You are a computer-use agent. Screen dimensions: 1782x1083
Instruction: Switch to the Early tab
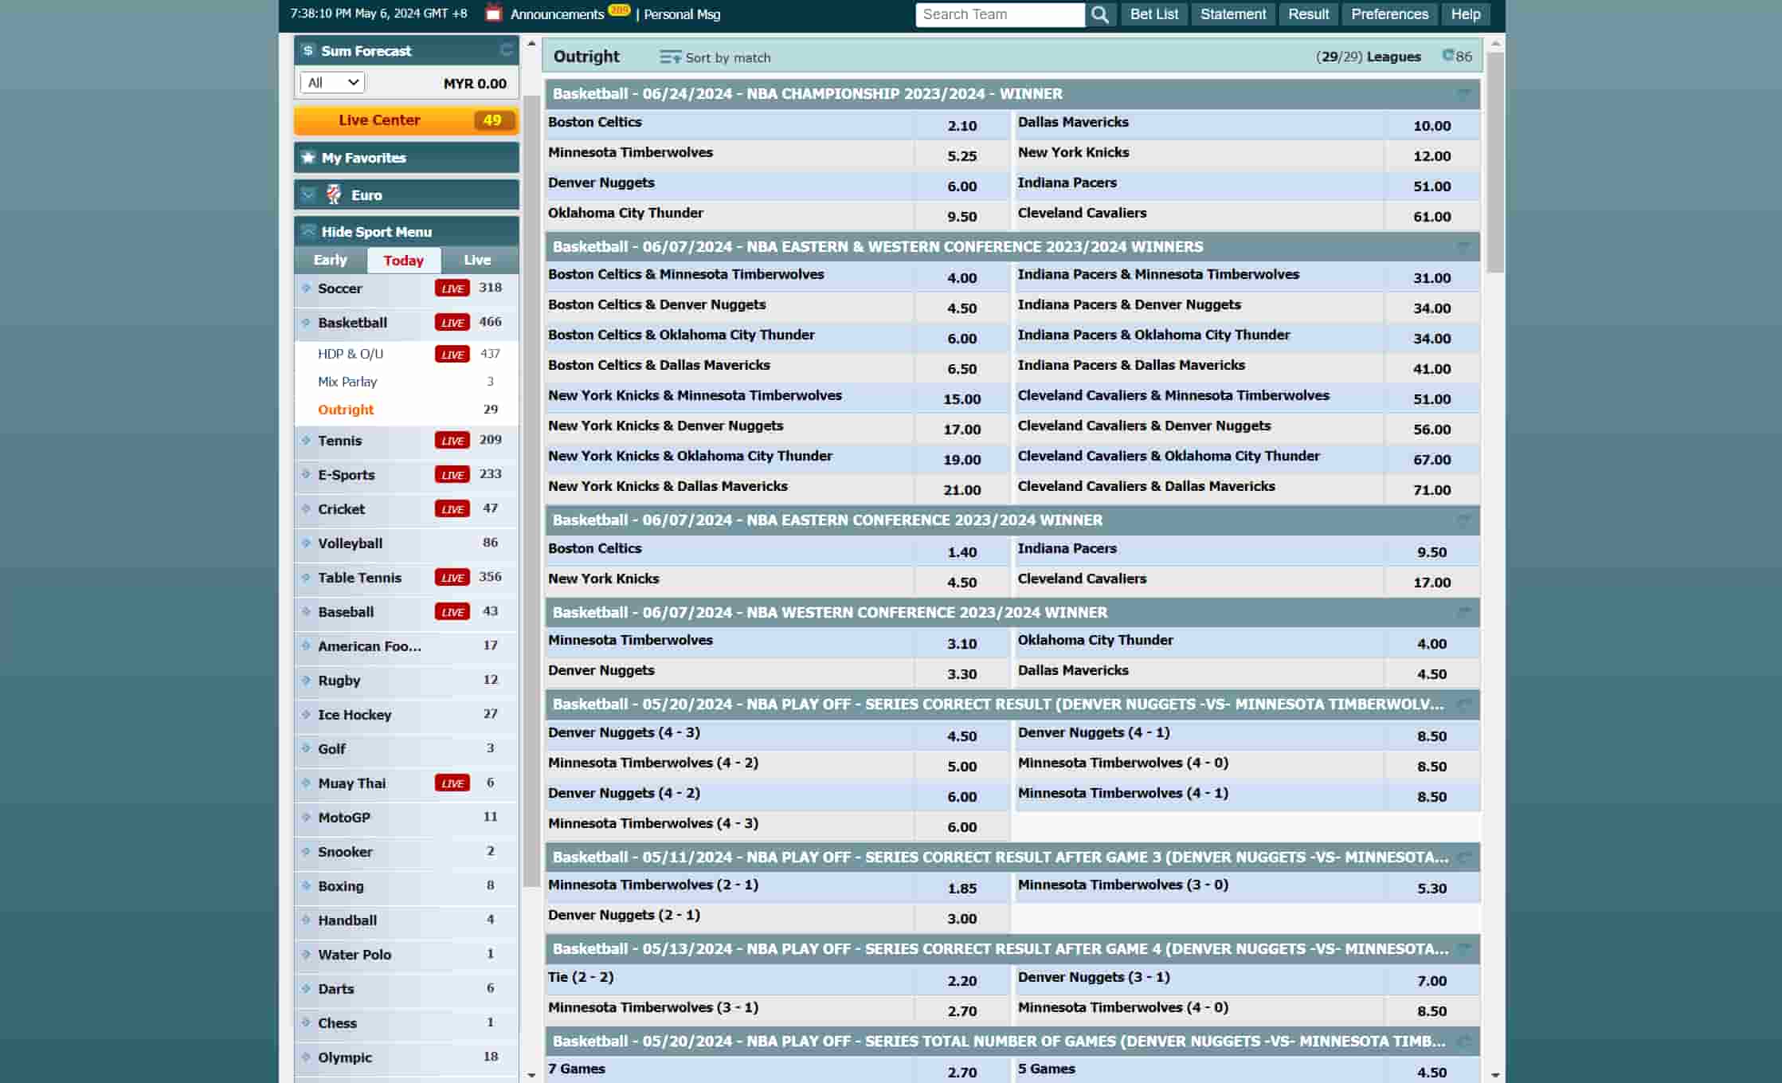(x=330, y=260)
